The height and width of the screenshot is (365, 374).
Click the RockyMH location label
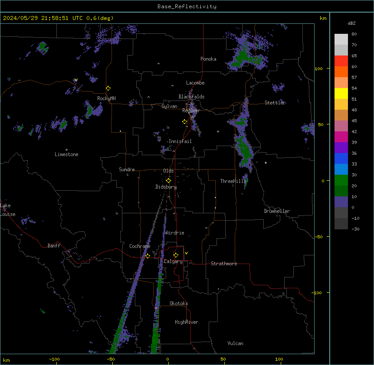pos(106,98)
